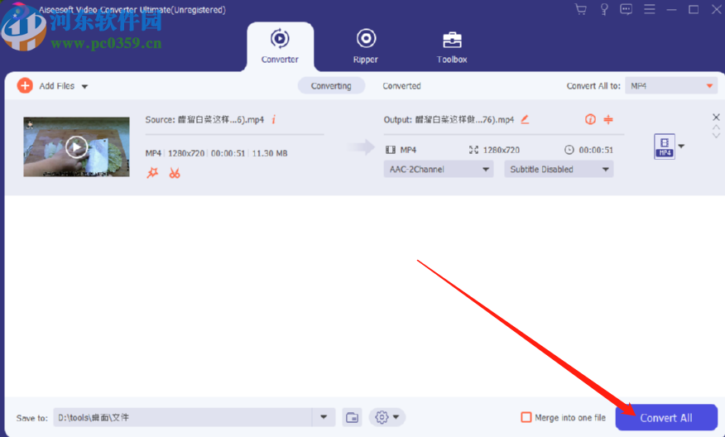Open the cut scissors icon
725x437 pixels.
pyautogui.click(x=175, y=173)
